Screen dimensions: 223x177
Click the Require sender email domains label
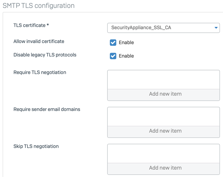47,110
